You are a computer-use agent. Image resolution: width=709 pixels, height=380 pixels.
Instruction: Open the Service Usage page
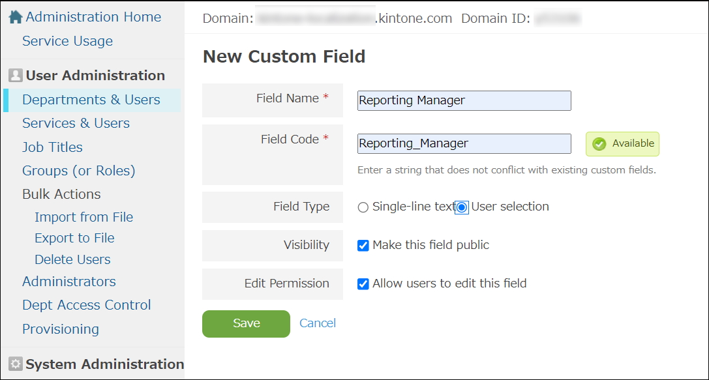(67, 41)
